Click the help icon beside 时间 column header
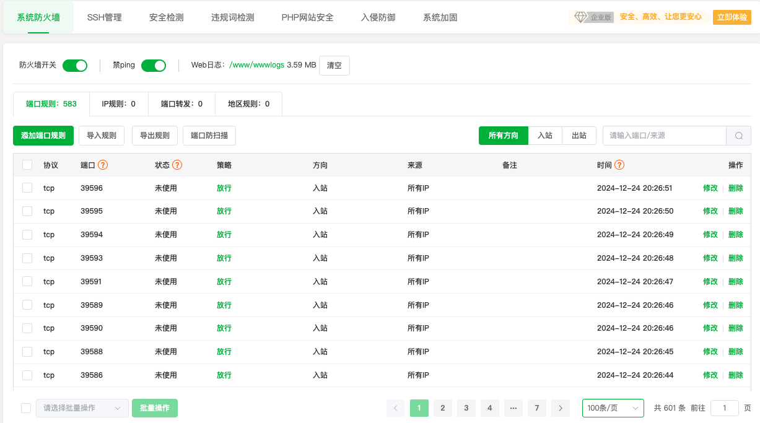Image resolution: width=760 pixels, height=423 pixels. (x=619, y=165)
